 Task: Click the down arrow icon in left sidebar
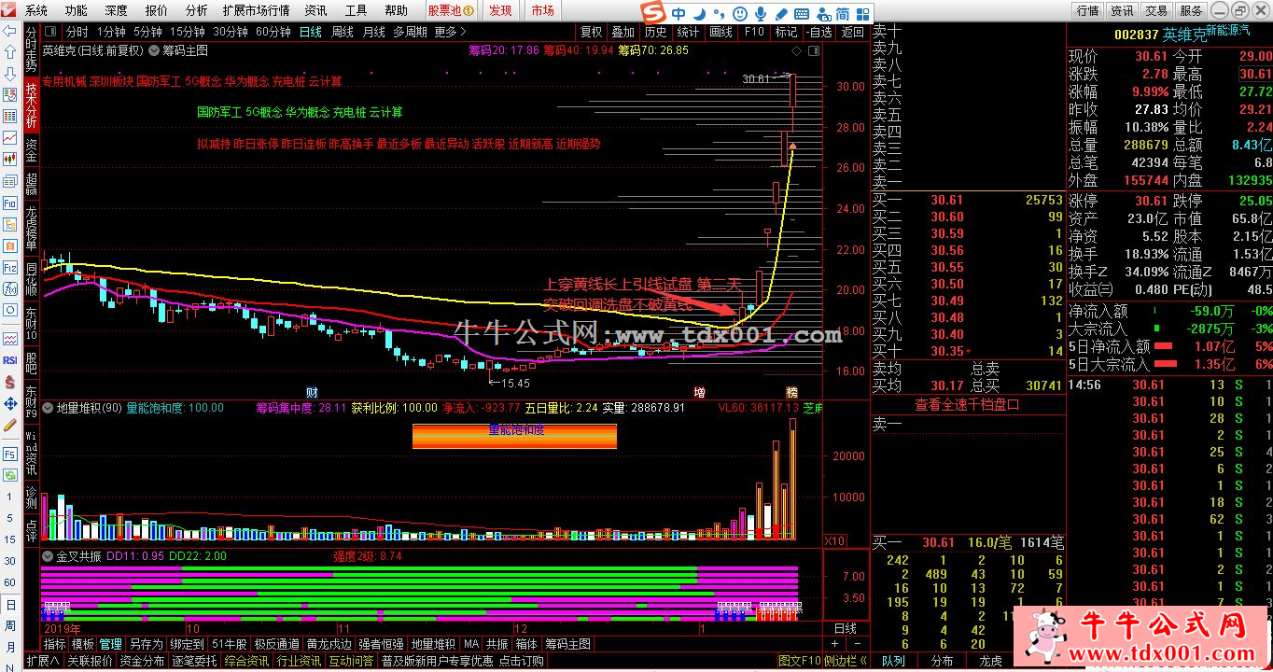click(x=9, y=73)
